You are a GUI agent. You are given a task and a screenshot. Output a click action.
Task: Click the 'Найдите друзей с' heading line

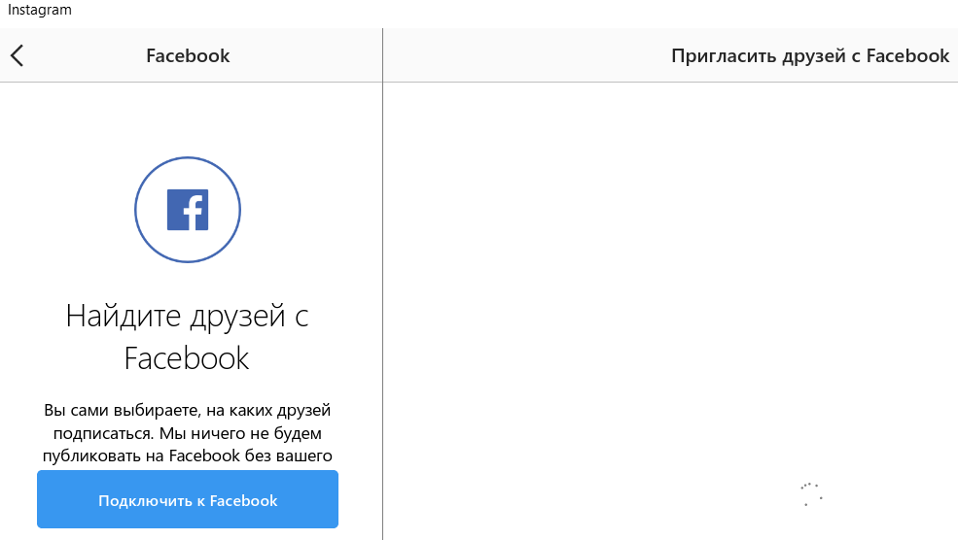click(188, 316)
